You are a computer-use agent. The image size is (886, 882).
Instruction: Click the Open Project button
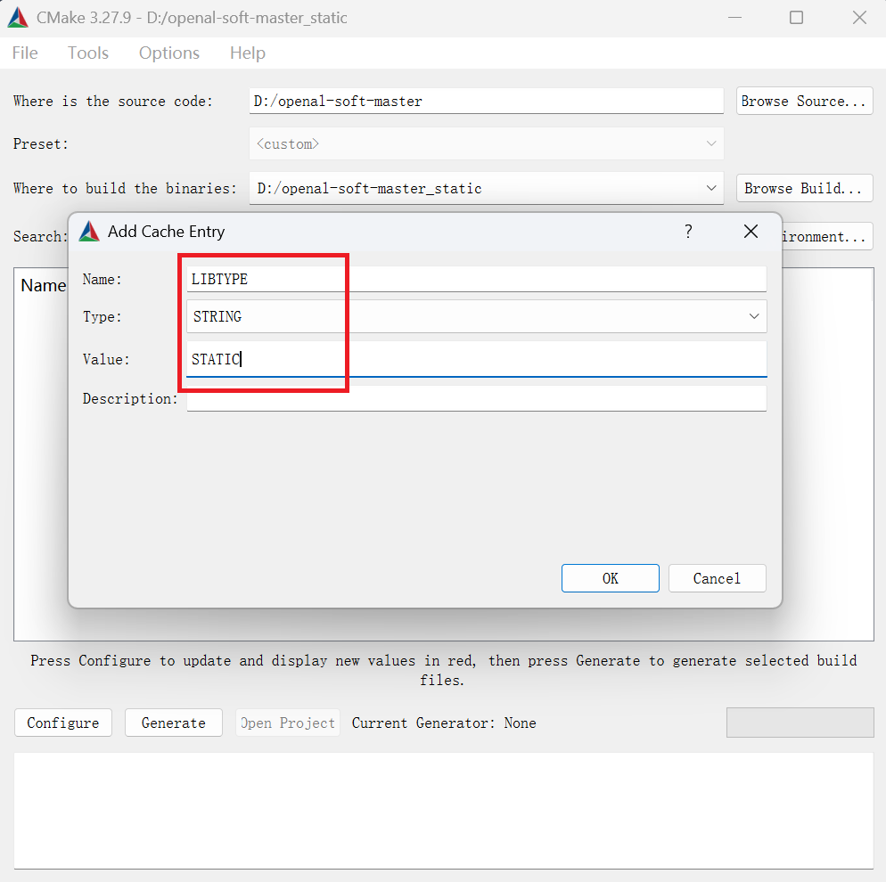(288, 723)
